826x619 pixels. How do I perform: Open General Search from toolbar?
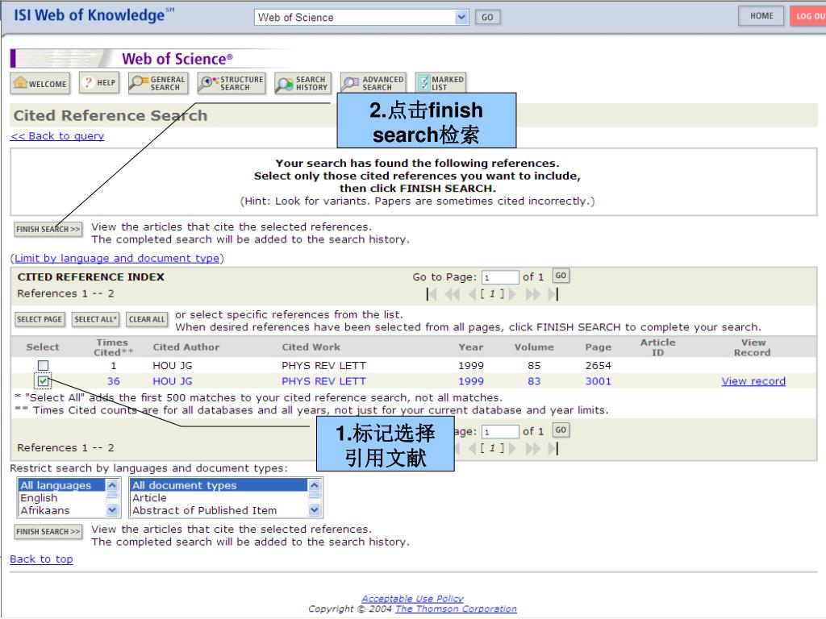158,83
